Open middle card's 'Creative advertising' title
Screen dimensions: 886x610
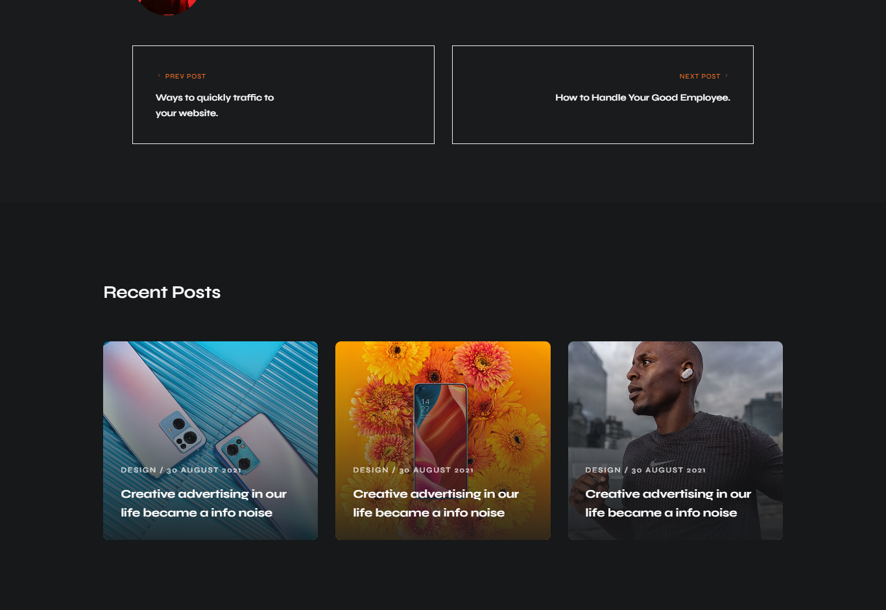(436, 503)
